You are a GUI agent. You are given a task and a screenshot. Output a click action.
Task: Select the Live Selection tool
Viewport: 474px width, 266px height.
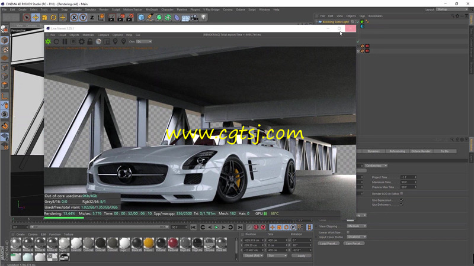27,18
